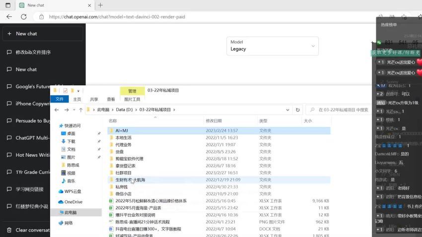Expand the address path history dropdown
422x237 pixels.
[287, 110]
